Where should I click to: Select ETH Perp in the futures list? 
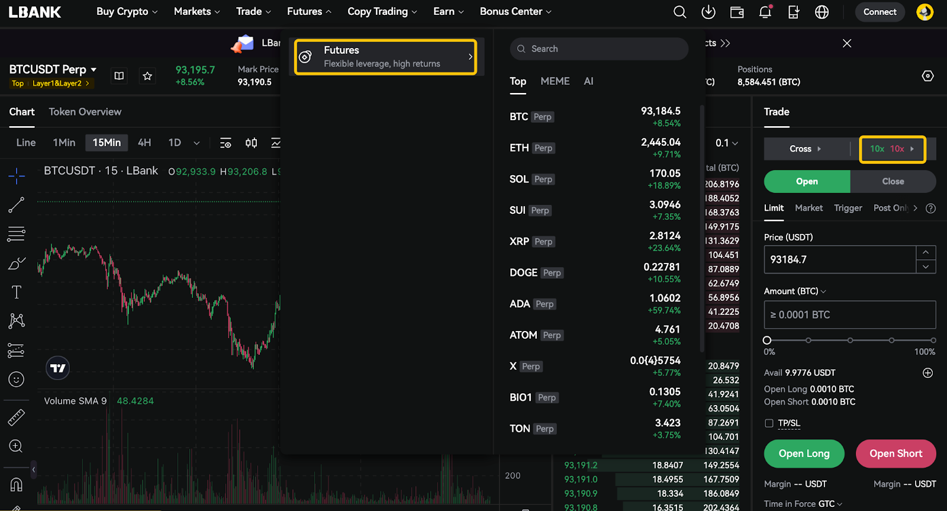tap(595, 148)
